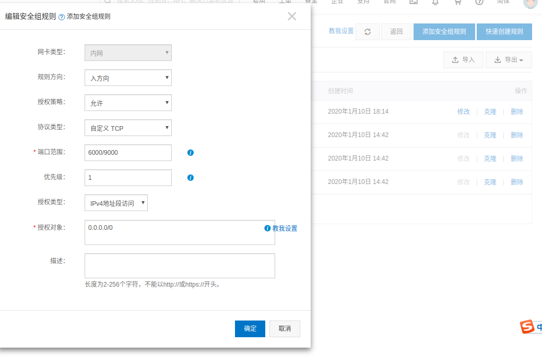Open 授权类型 dropdown showing IPv4地址段访问

pos(116,203)
